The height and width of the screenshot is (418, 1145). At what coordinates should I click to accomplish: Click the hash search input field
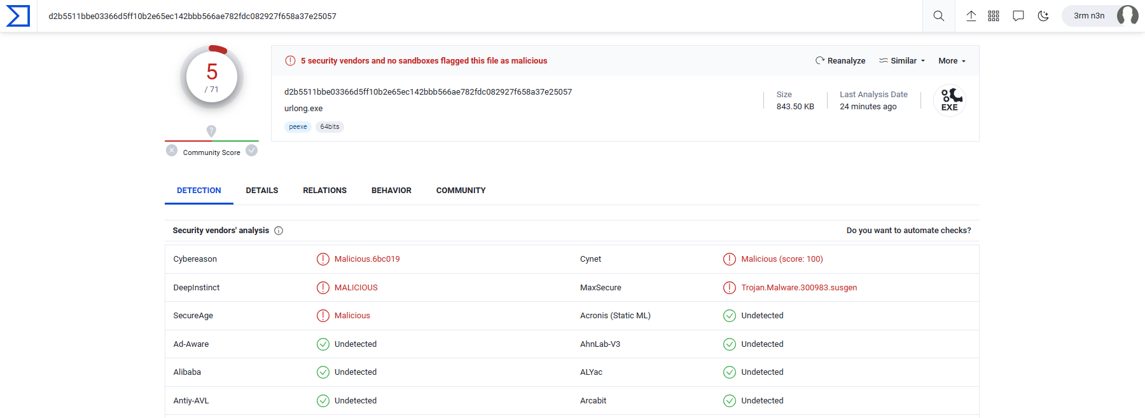480,16
